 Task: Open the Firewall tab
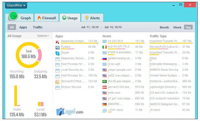[x=47, y=18]
